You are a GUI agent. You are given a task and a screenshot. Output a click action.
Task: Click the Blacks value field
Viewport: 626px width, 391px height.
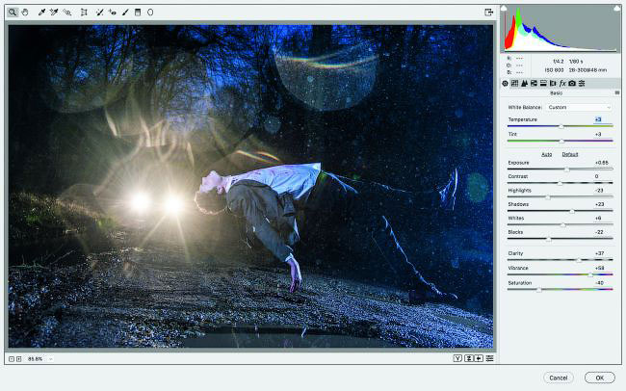click(602, 232)
